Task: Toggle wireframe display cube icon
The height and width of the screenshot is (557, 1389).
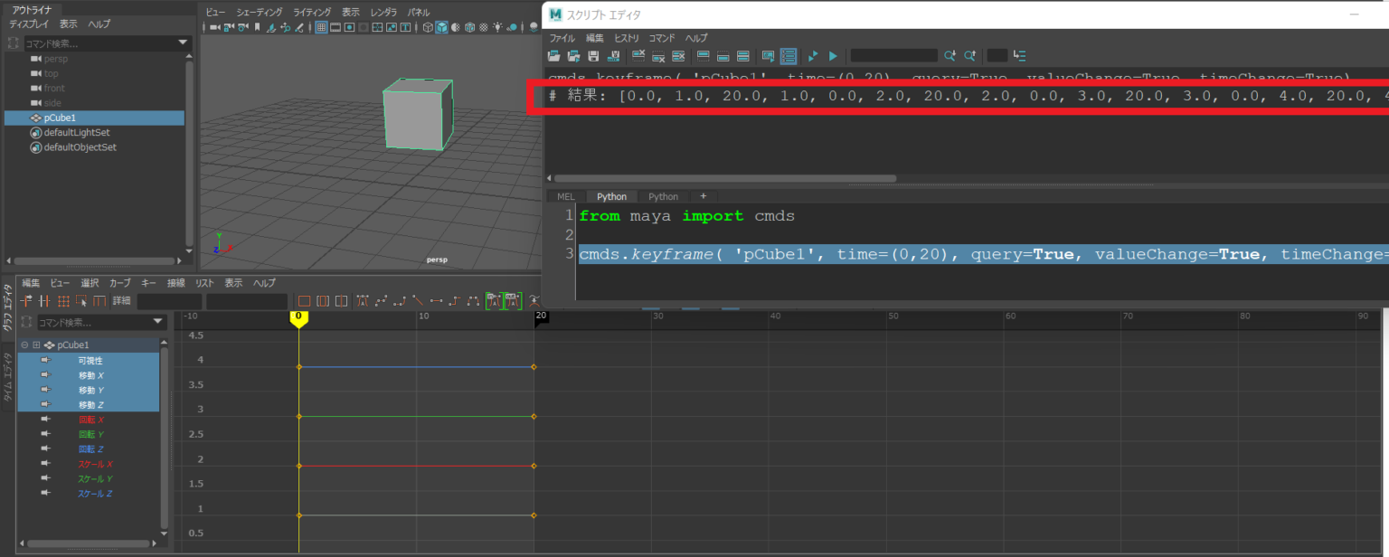Action: click(x=428, y=27)
